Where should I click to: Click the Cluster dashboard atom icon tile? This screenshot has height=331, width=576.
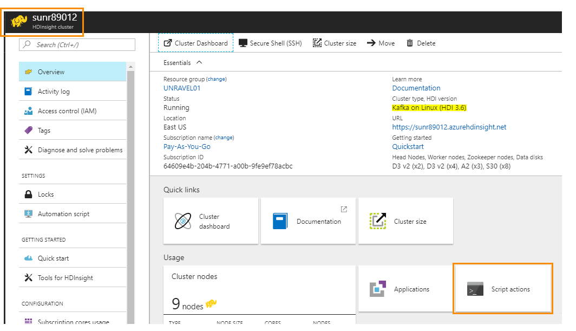(x=183, y=221)
